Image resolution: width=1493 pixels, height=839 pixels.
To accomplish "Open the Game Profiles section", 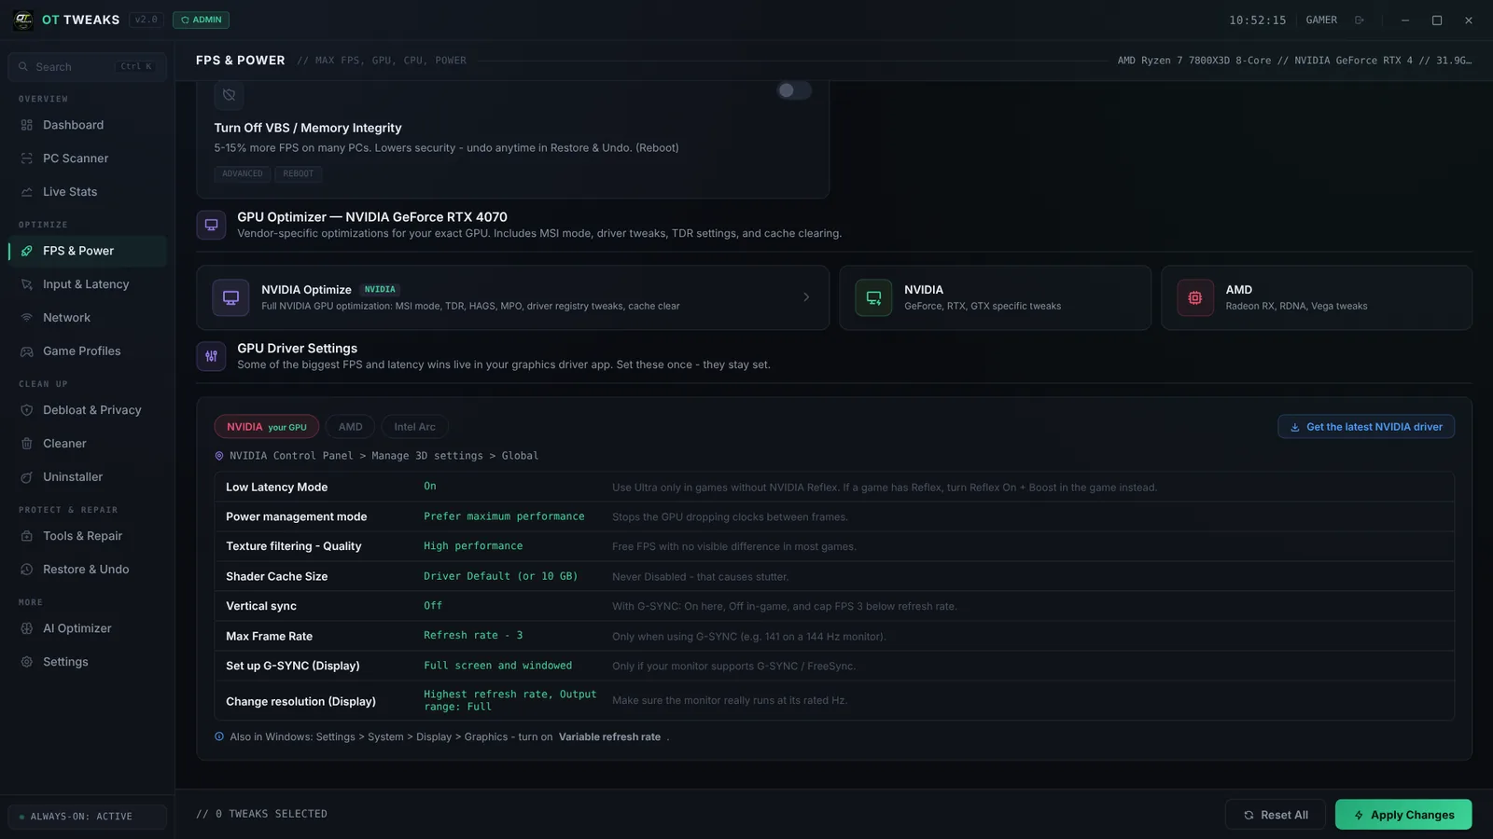I will pyautogui.click(x=87, y=351).
